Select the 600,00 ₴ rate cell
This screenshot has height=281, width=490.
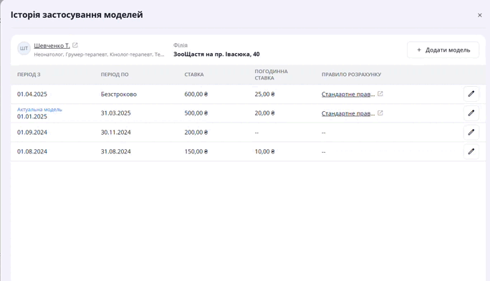[196, 94]
